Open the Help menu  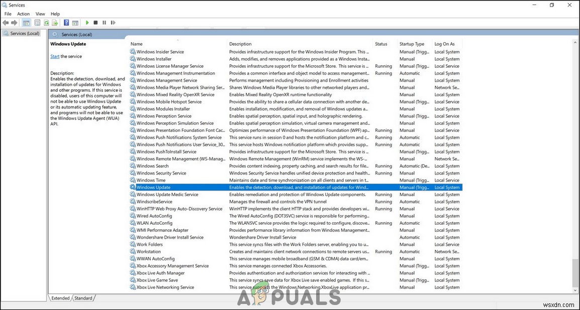click(55, 14)
